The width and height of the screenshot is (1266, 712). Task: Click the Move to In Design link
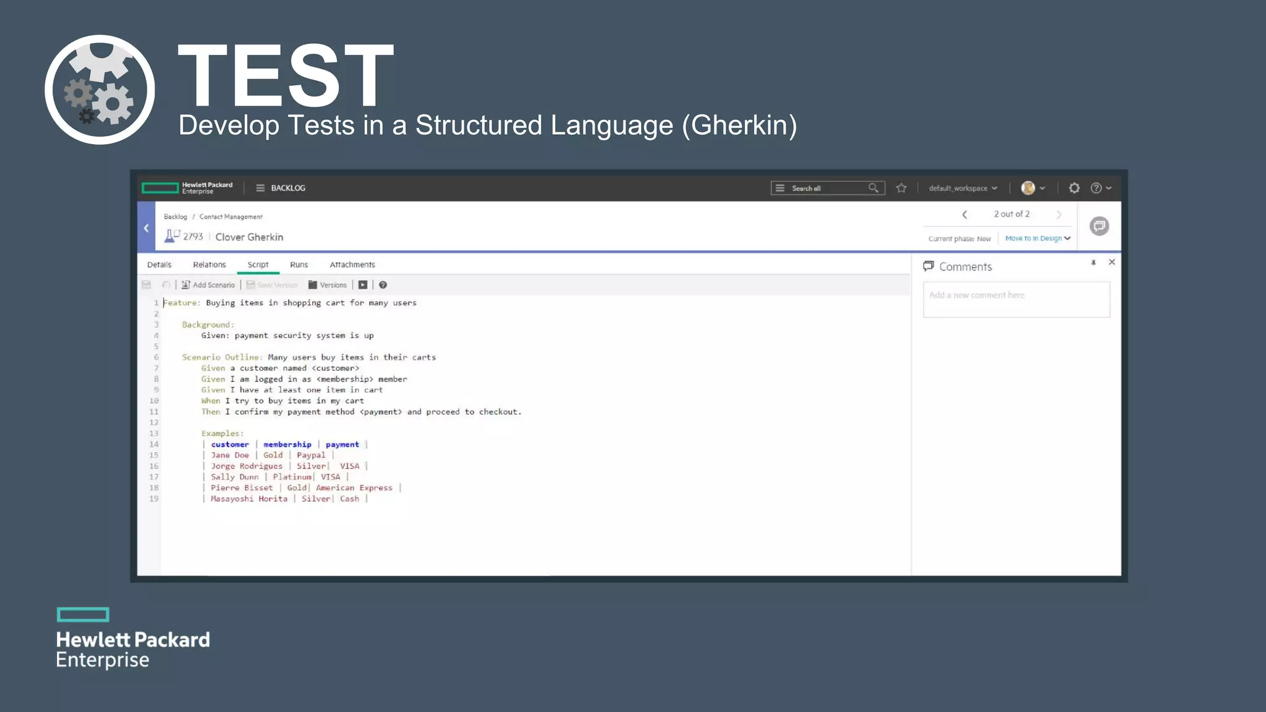1033,239
